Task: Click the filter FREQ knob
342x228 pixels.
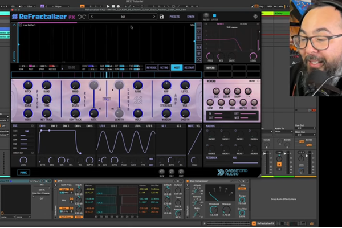Action: pyautogui.click(x=210, y=56)
